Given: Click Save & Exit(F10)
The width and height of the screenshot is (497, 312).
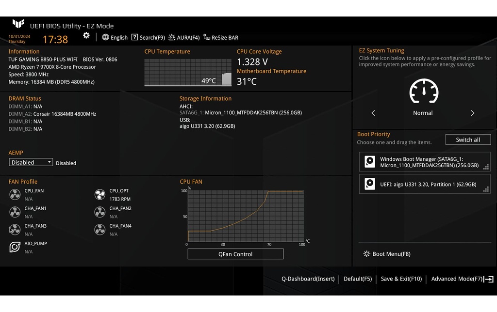Looking at the screenshot, I should 401,279.
